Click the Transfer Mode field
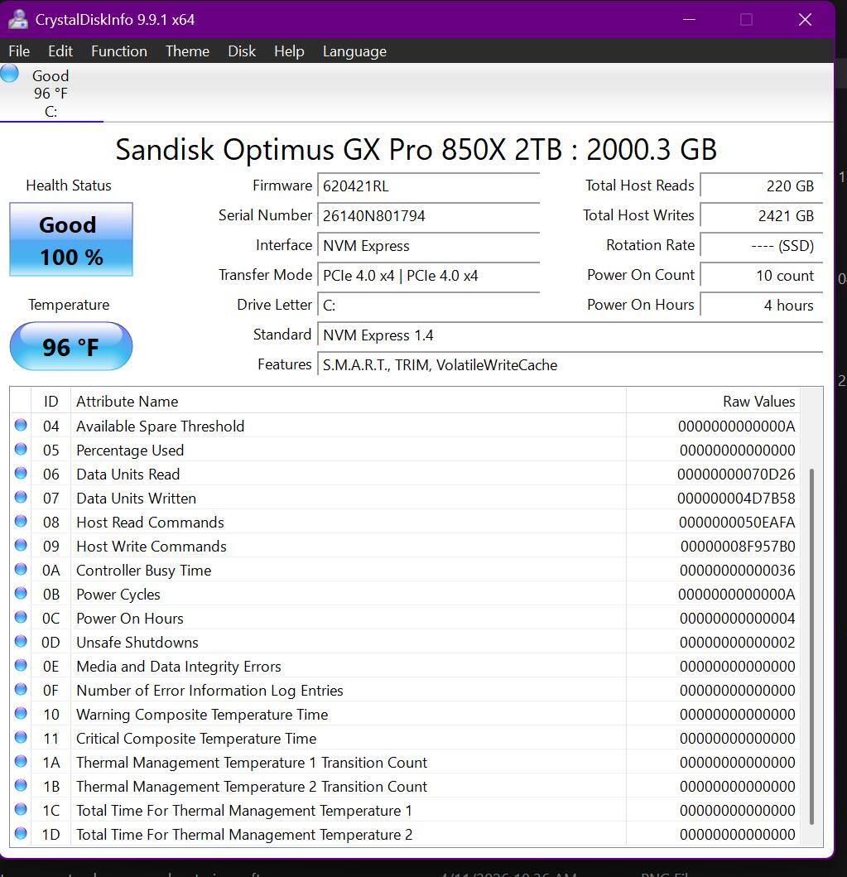This screenshot has height=877, width=847. click(x=428, y=275)
